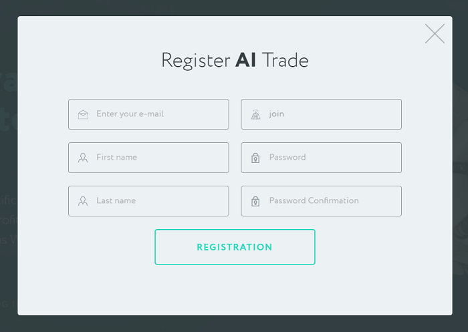468x332 pixels.
Task: Click the word Register in the heading
Action: click(x=195, y=61)
